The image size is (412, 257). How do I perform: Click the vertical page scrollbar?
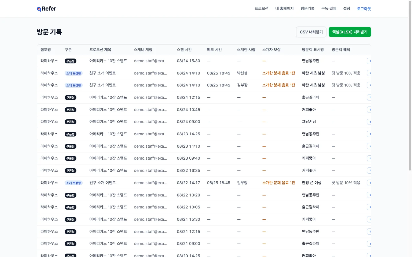coord(410,86)
